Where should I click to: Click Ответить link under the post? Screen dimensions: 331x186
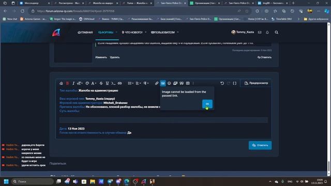264,57
